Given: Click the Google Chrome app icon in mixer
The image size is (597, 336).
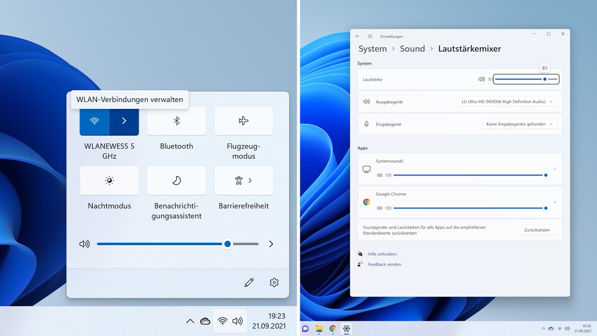Looking at the screenshot, I should [367, 202].
